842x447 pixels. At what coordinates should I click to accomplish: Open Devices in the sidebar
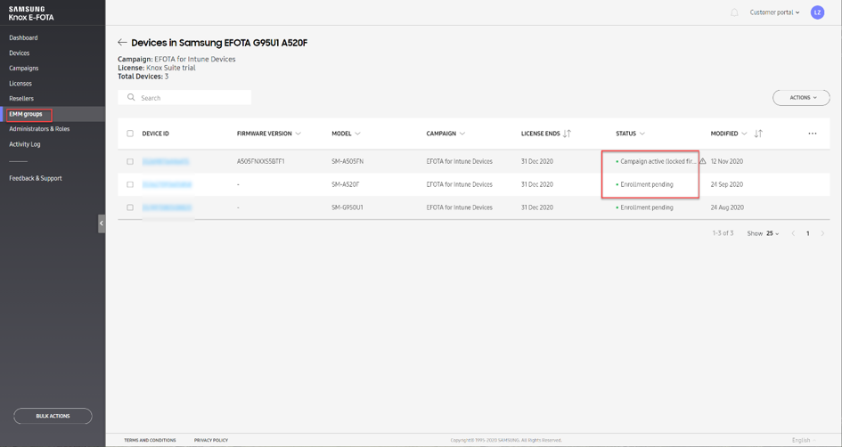(20, 53)
